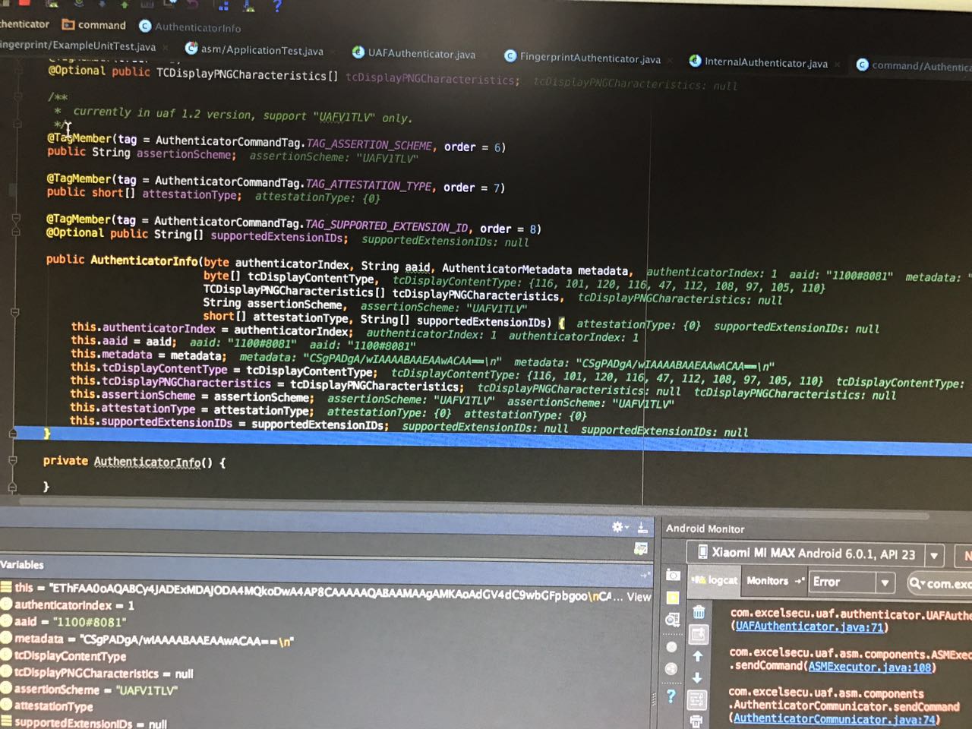
Task: Switch to the asm/ApplicationTest.java tab
Action: coord(255,50)
